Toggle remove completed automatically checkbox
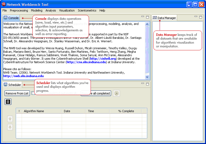This screenshot has height=144, width=206. (33, 93)
